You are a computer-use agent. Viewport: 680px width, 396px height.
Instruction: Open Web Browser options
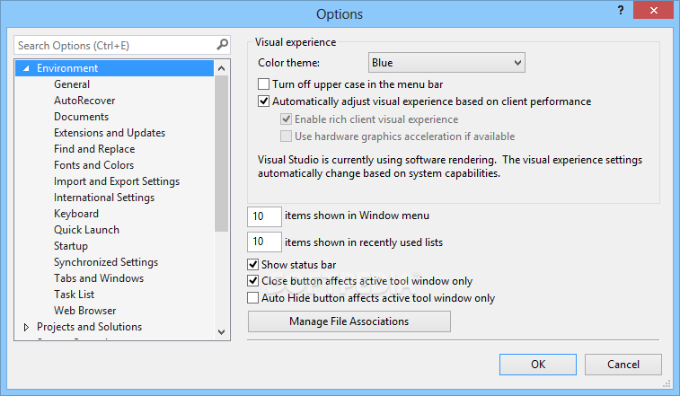(85, 310)
